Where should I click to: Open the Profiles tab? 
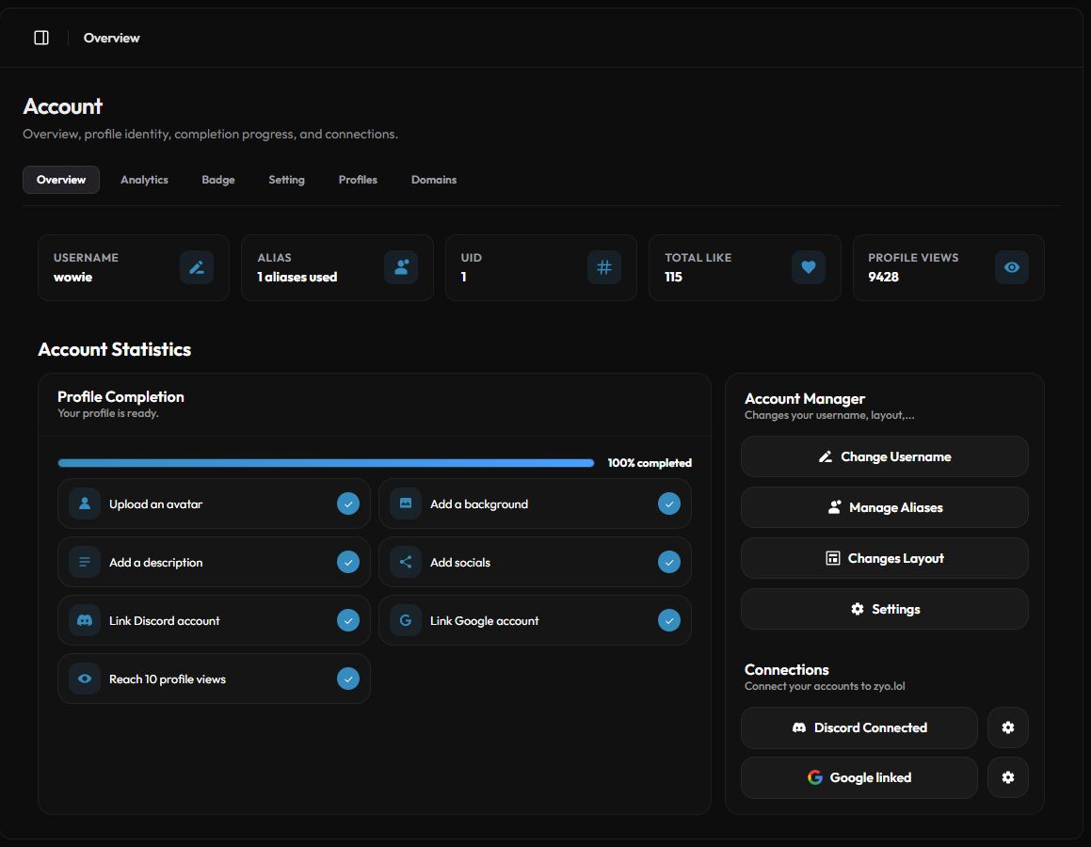358,180
